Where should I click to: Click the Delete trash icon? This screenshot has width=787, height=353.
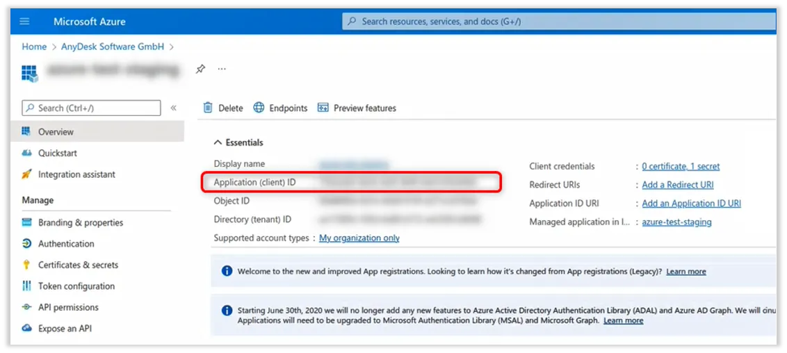208,108
